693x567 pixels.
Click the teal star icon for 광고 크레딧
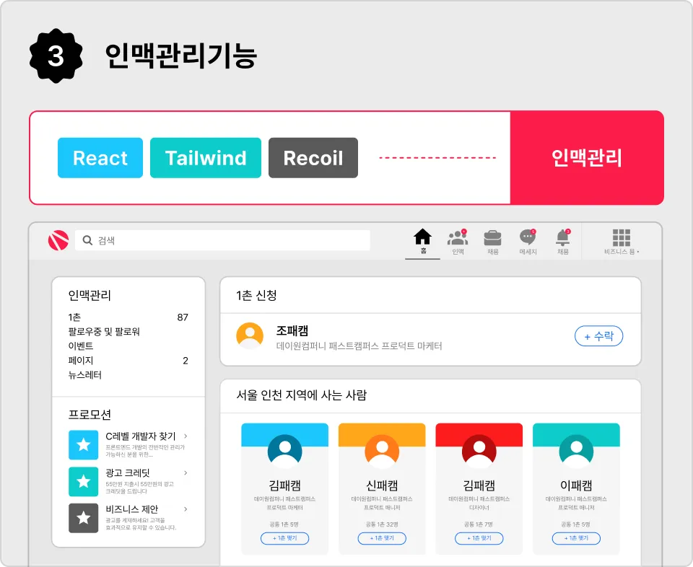84,481
